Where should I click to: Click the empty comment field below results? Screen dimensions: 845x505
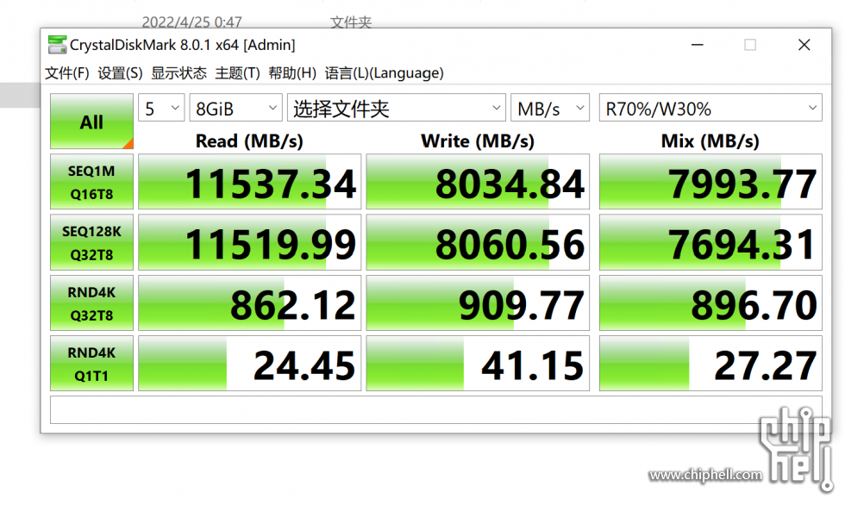(x=436, y=409)
